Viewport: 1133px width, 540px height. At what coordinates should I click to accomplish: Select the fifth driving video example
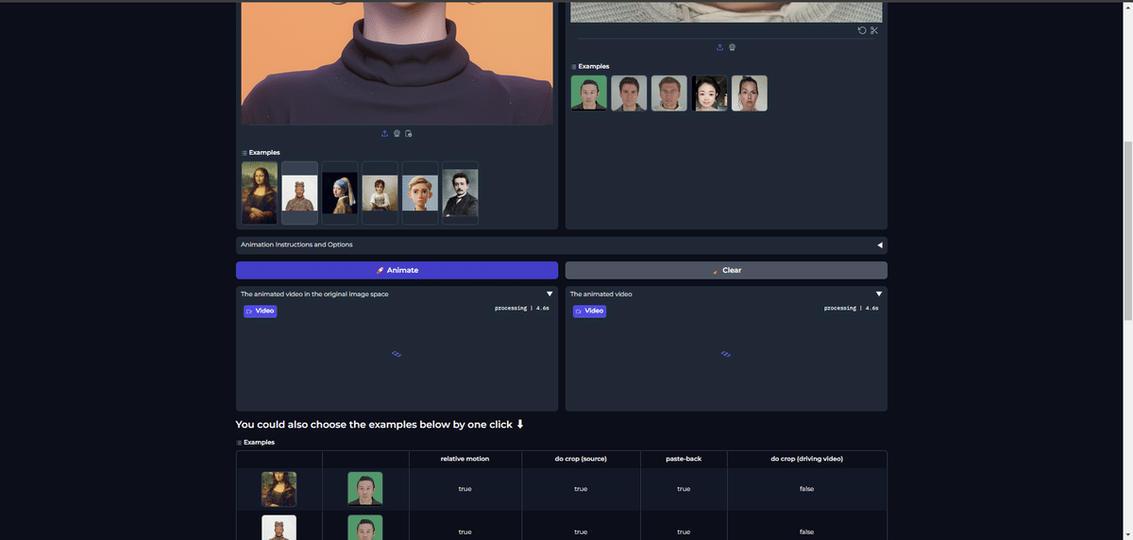[x=750, y=93]
